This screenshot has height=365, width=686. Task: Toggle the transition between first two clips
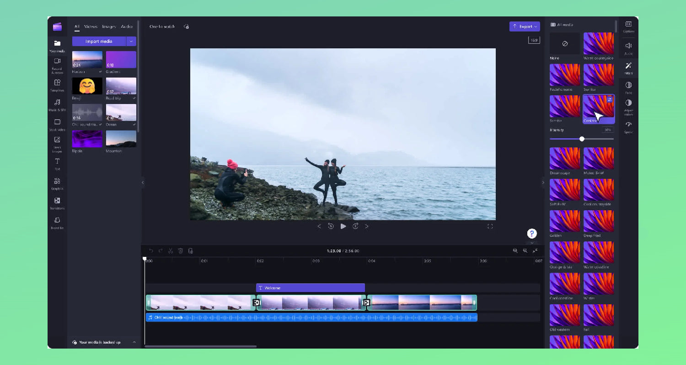(x=257, y=302)
